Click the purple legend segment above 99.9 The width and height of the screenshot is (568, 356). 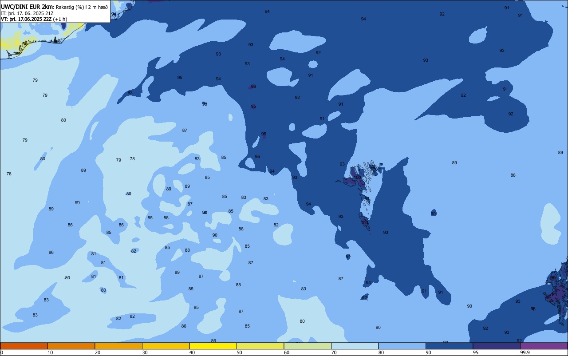tap(544, 346)
